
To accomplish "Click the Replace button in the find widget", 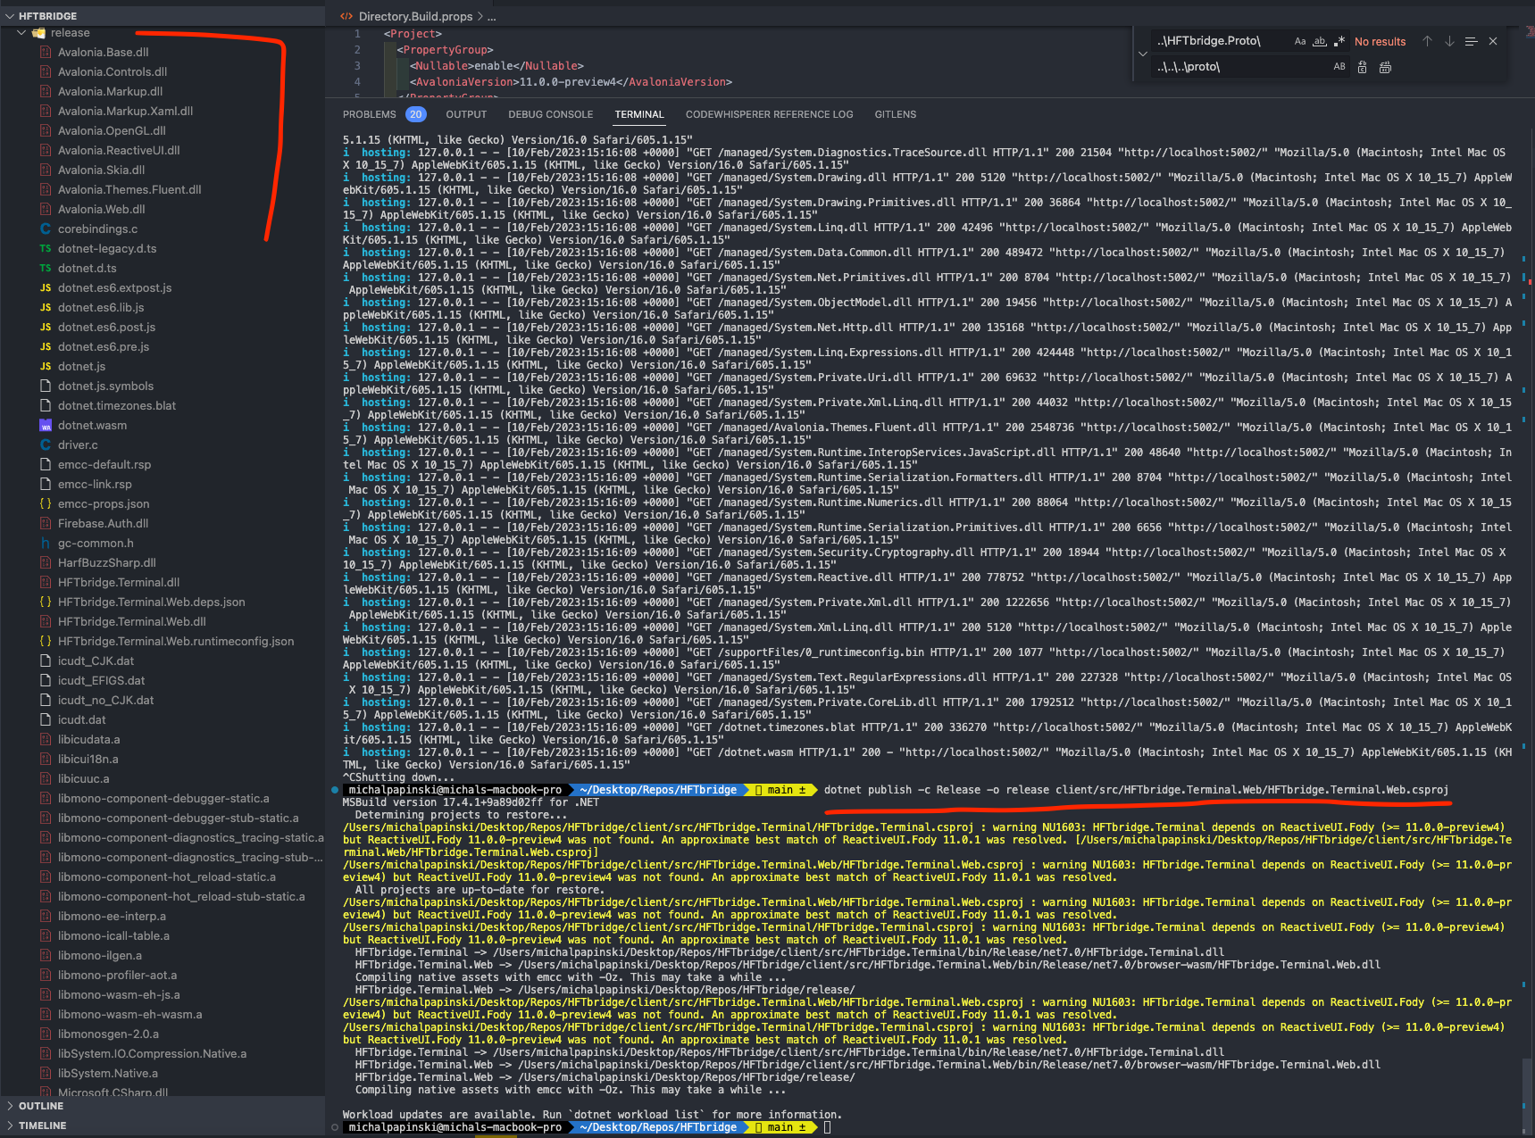I will pos(1362,66).
